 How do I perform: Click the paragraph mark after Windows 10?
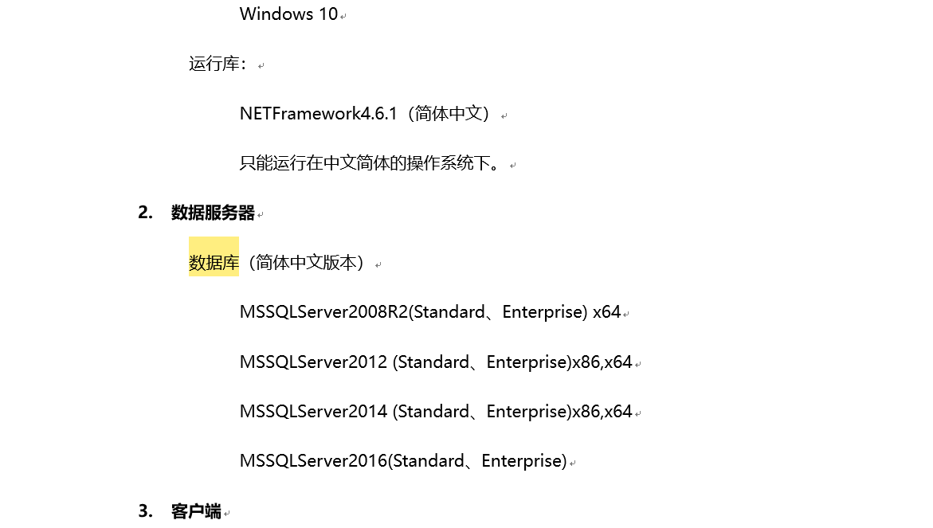point(343,17)
